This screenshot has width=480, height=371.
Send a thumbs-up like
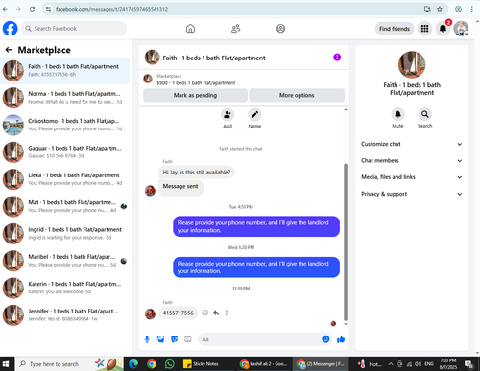(x=341, y=339)
